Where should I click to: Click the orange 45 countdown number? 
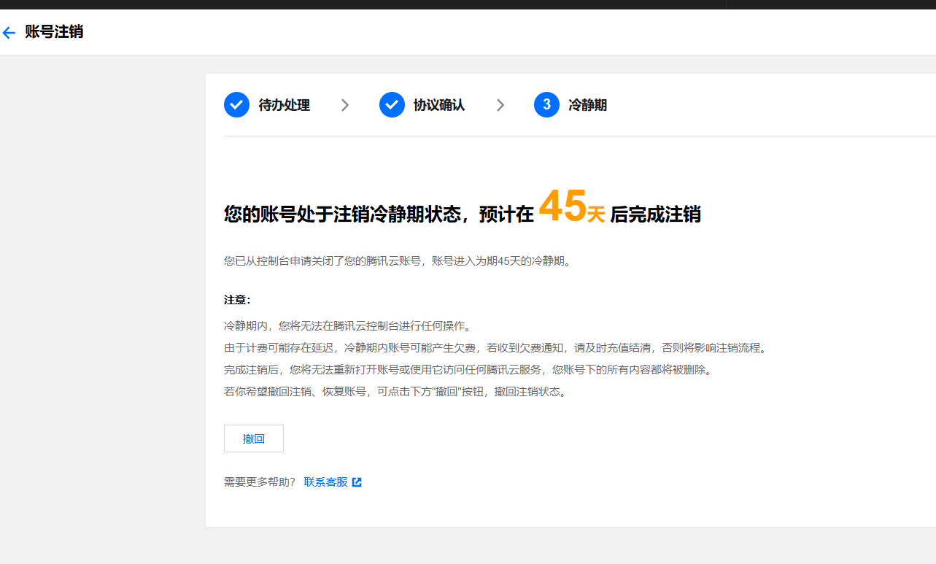pyautogui.click(x=562, y=206)
